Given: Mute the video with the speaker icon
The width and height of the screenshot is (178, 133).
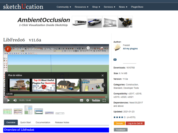Looking at the screenshot, I should 15,100.
